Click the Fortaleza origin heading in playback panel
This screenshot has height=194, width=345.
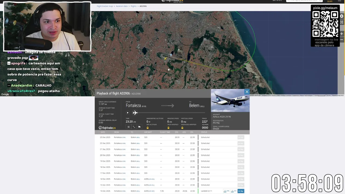[133, 106]
